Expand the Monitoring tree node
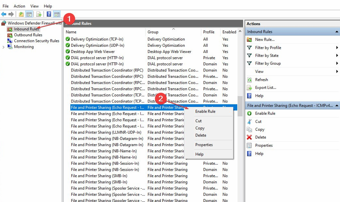This screenshot has height=202, width=340. (3, 47)
